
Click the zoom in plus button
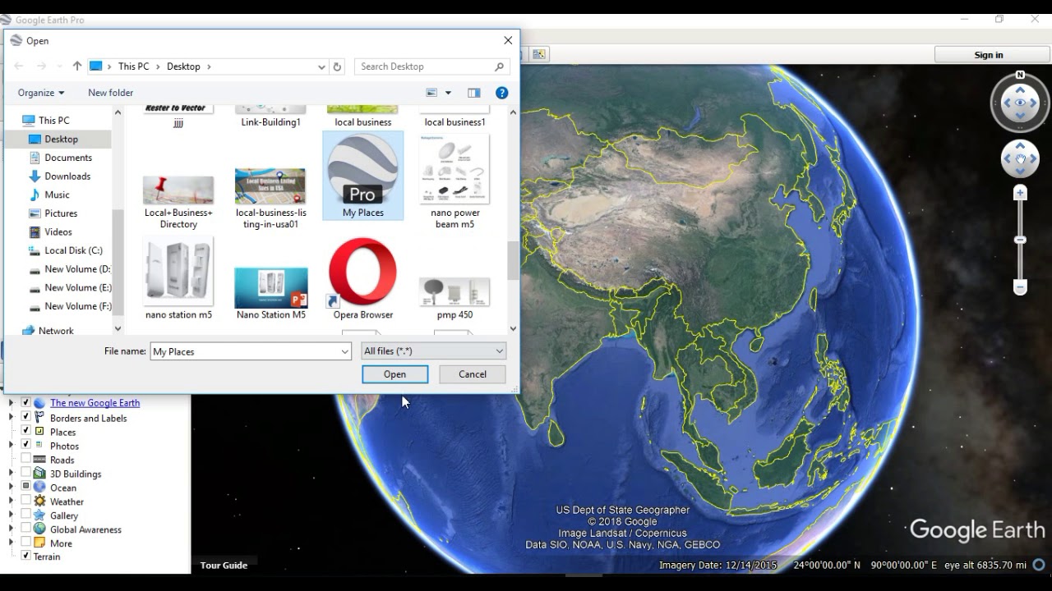click(x=1020, y=193)
